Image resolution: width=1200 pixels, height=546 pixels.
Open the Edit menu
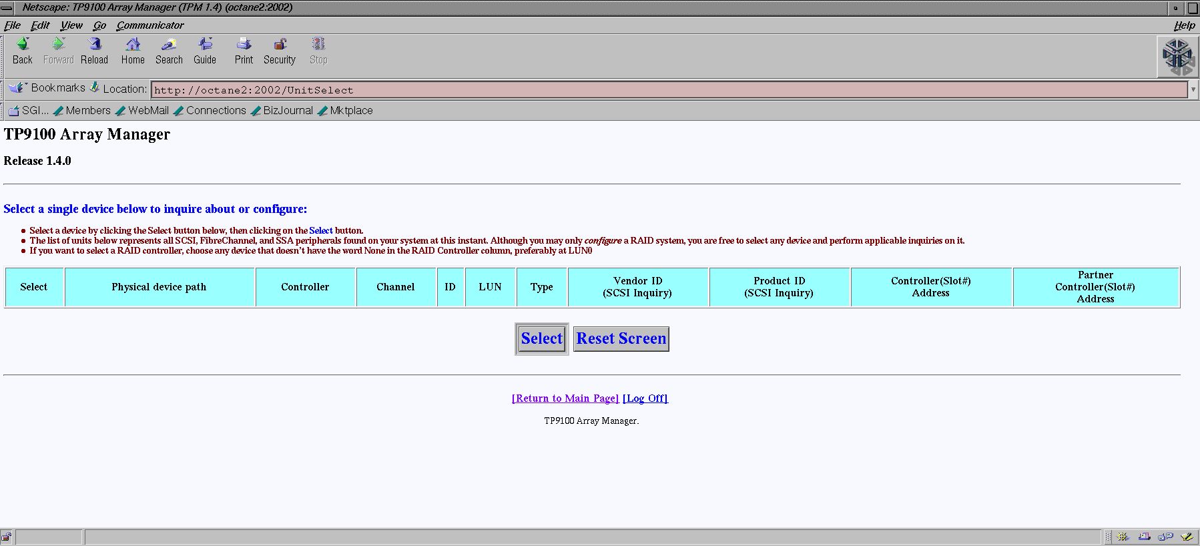point(40,25)
